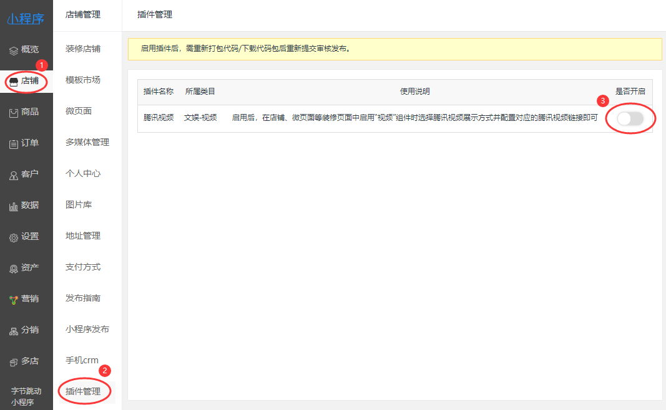Click the 概览 overview layers icon
The image size is (666, 410).
click(14, 50)
